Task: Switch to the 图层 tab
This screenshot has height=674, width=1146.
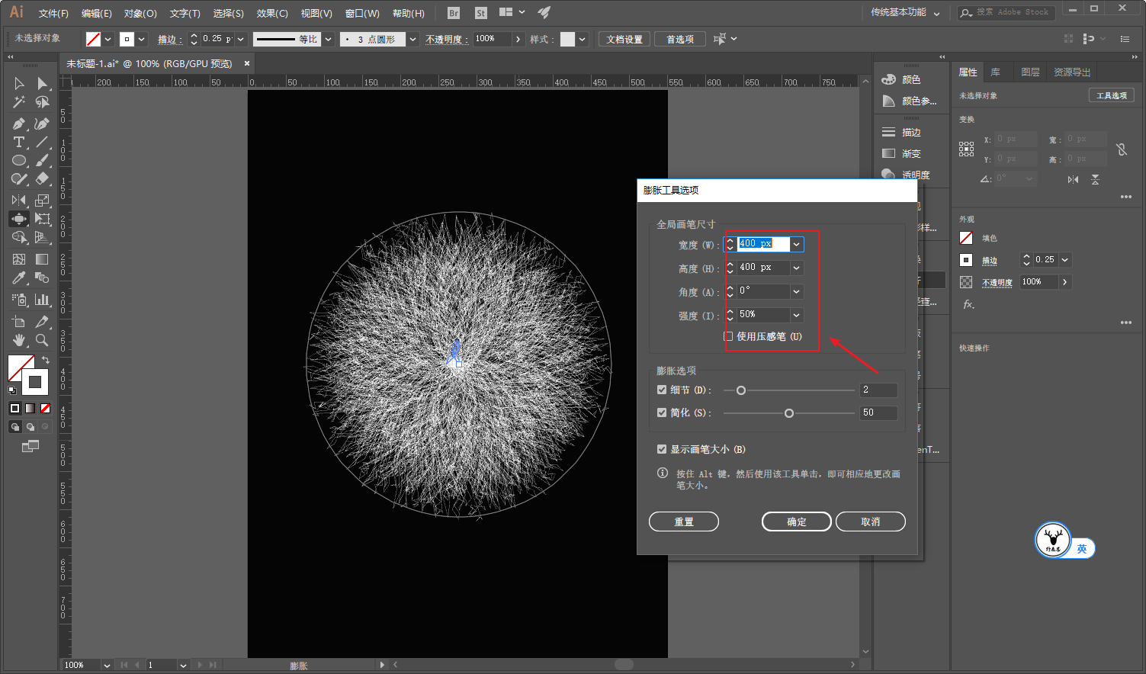Action: click(1030, 72)
